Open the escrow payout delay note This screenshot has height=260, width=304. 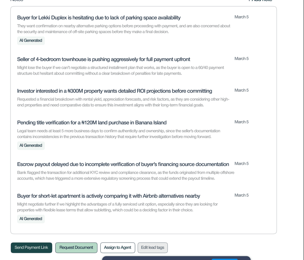pyautogui.click(x=123, y=164)
